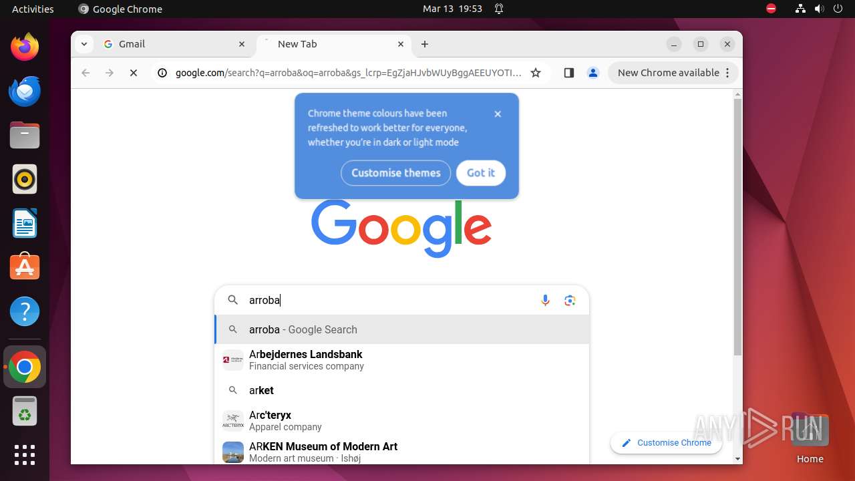Launch LibreOffice Writer from the dock

pos(25,223)
